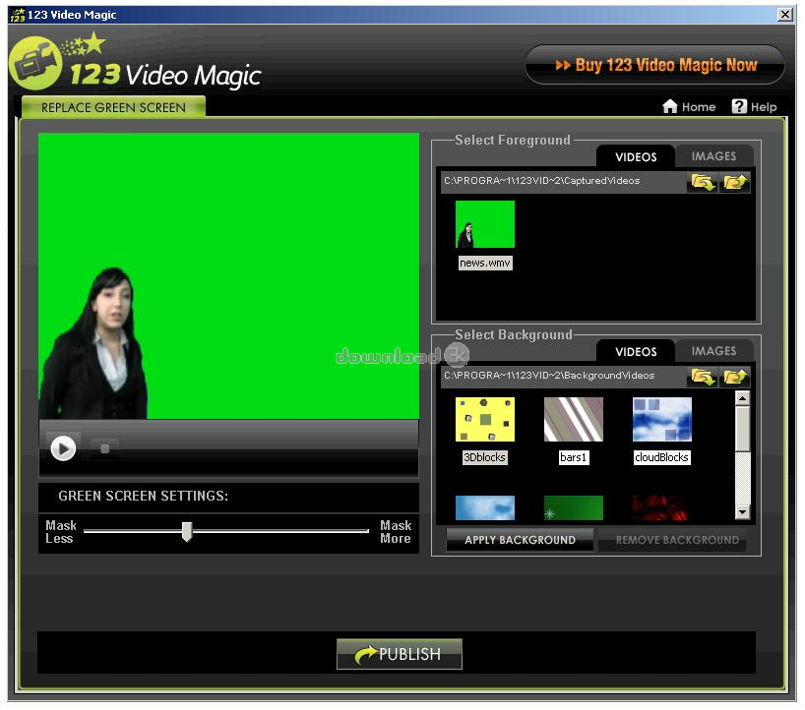The width and height of the screenshot is (805, 710).
Task: Click the green screen mask slider handle
Action: click(187, 531)
